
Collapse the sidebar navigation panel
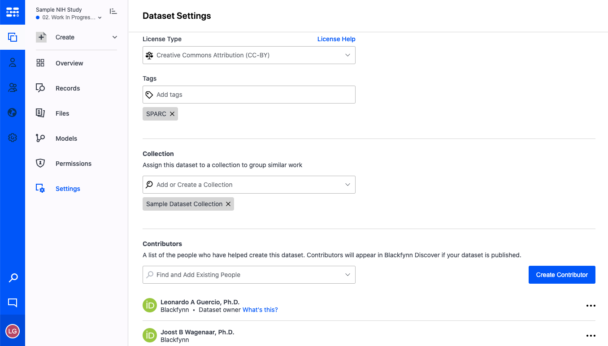pyautogui.click(x=113, y=12)
